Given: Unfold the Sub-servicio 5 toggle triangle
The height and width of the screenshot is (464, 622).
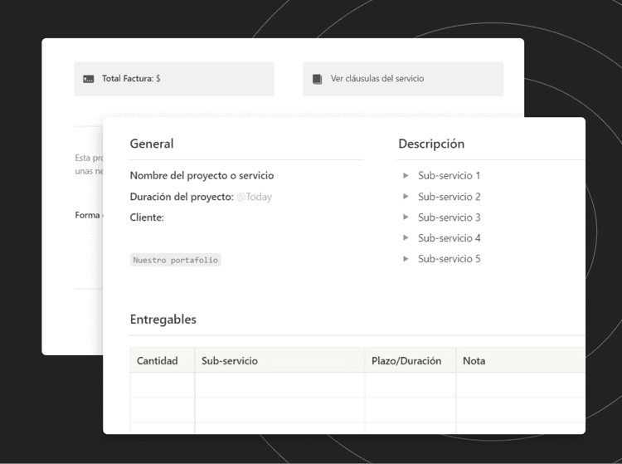Looking at the screenshot, I should pos(406,259).
